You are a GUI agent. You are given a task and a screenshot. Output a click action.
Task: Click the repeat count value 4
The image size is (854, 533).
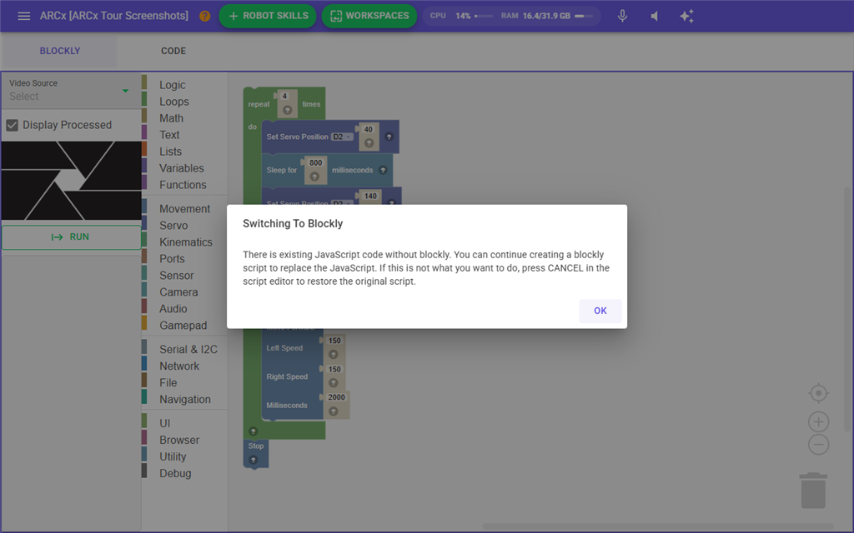pyautogui.click(x=284, y=97)
